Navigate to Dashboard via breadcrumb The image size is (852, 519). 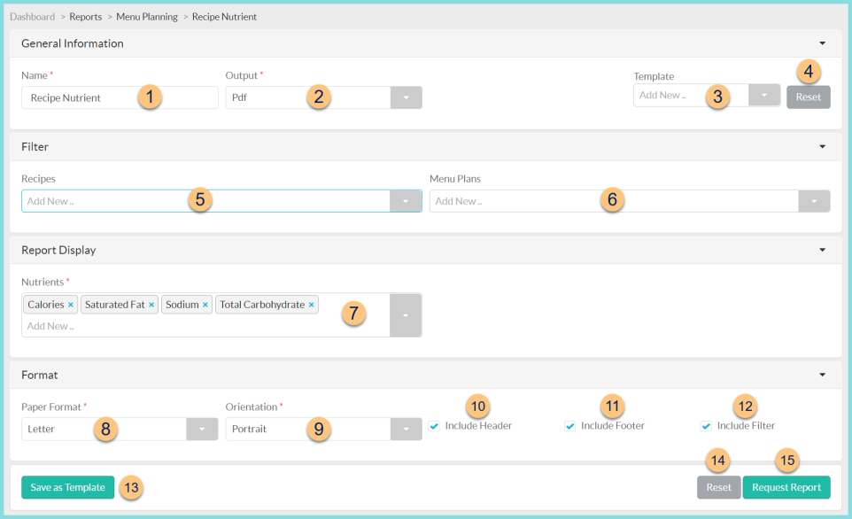(x=32, y=16)
